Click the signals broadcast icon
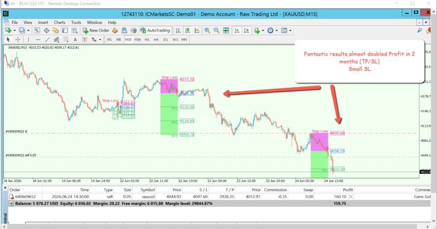Viewport: 437px width, 229px height. (x=134, y=31)
